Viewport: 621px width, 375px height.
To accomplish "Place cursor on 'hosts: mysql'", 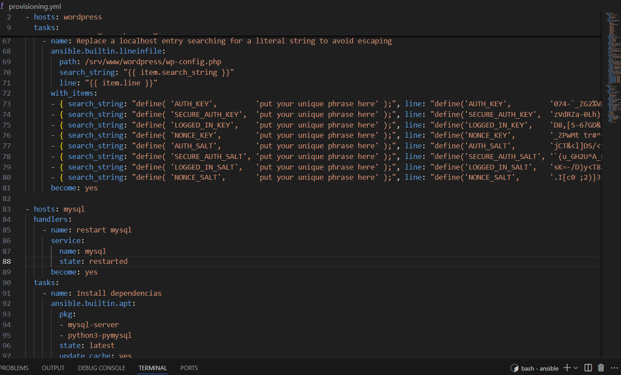I will (59, 209).
